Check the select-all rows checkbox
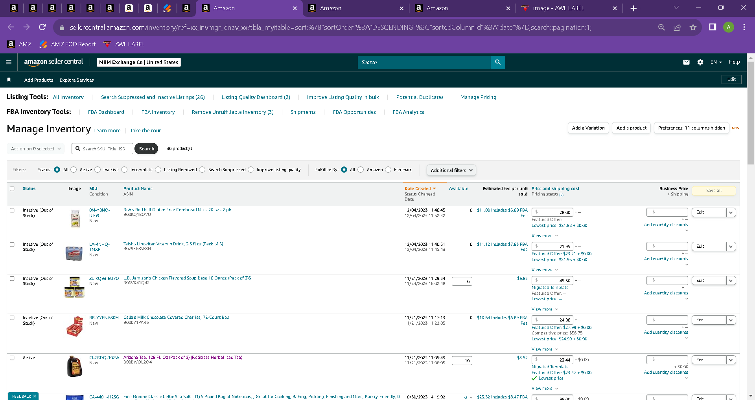The width and height of the screenshot is (755, 400). (x=12, y=189)
